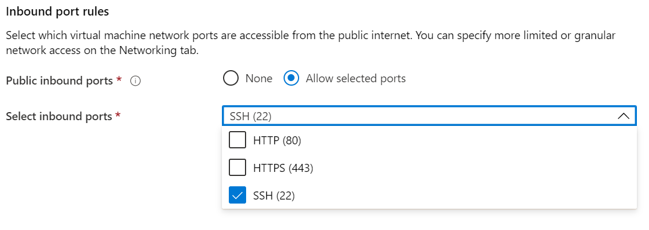
Task: Collapse the dropdown using the chevron arrow
Action: (623, 116)
